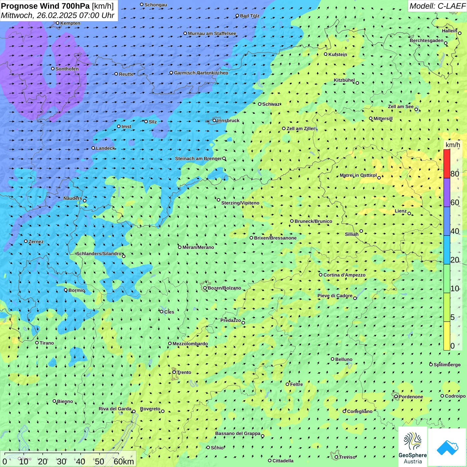Click the yellow 0–5 km/h legend segment
Image resolution: width=467 pixels, height=467 pixels.
click(x=447, y=336)
